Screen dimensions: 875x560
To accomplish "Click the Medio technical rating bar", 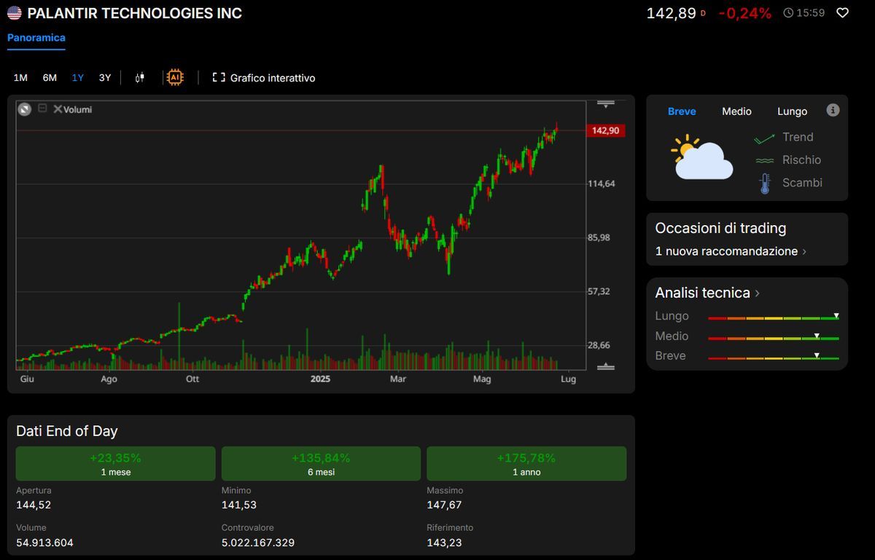I will [x=774, y=337].
